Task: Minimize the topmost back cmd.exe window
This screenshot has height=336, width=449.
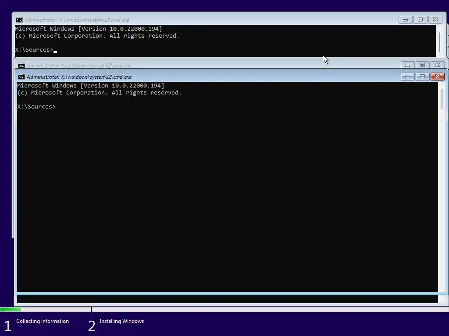Action: [x=405, y=20]
